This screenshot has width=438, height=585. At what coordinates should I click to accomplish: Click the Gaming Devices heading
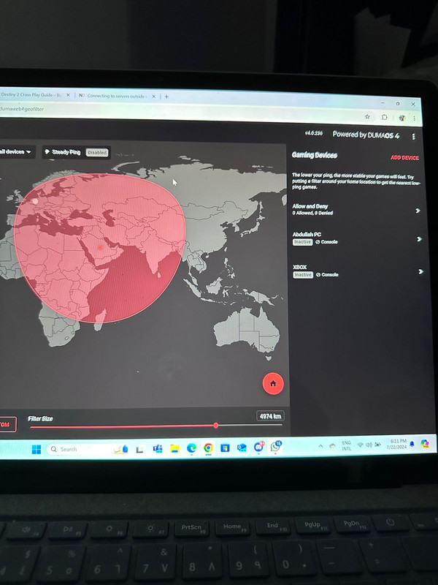(x=315, y=155)
